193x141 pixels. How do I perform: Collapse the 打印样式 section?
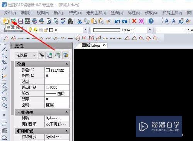pos(66,131)
